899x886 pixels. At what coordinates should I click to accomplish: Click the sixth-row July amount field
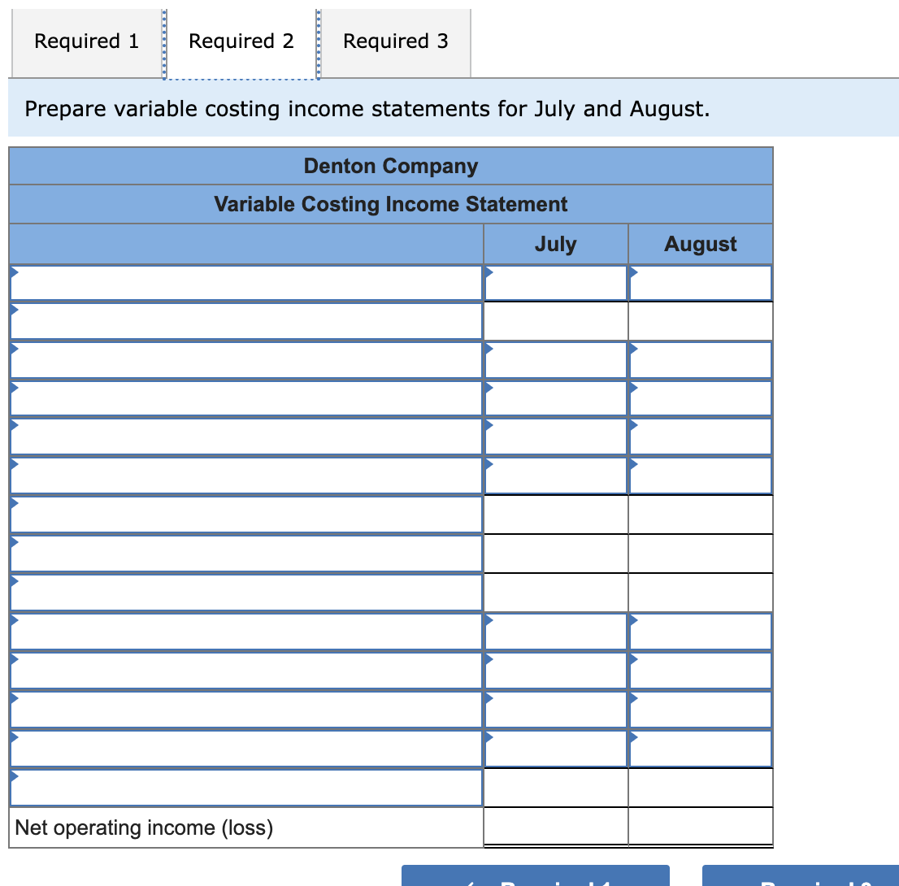click(555, 476)
